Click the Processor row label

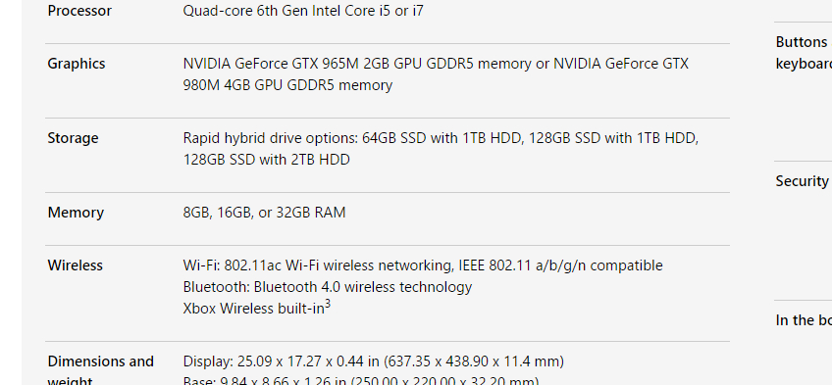79,11
